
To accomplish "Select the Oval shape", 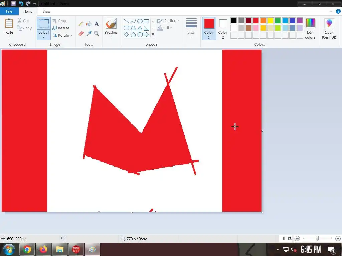I will tap(140, 21).
